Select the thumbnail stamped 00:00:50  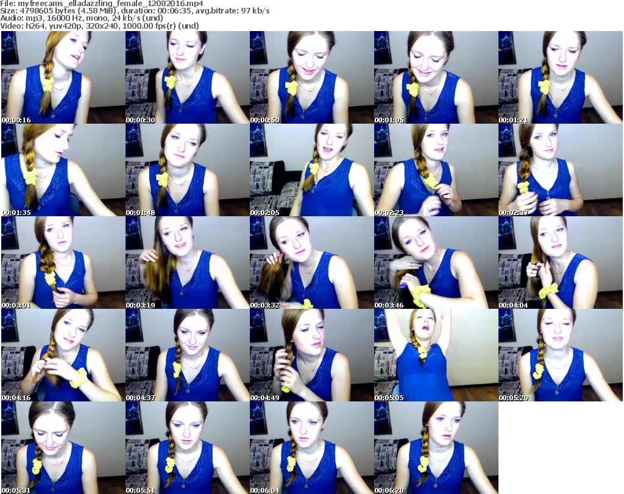click(x=311, y=77)
